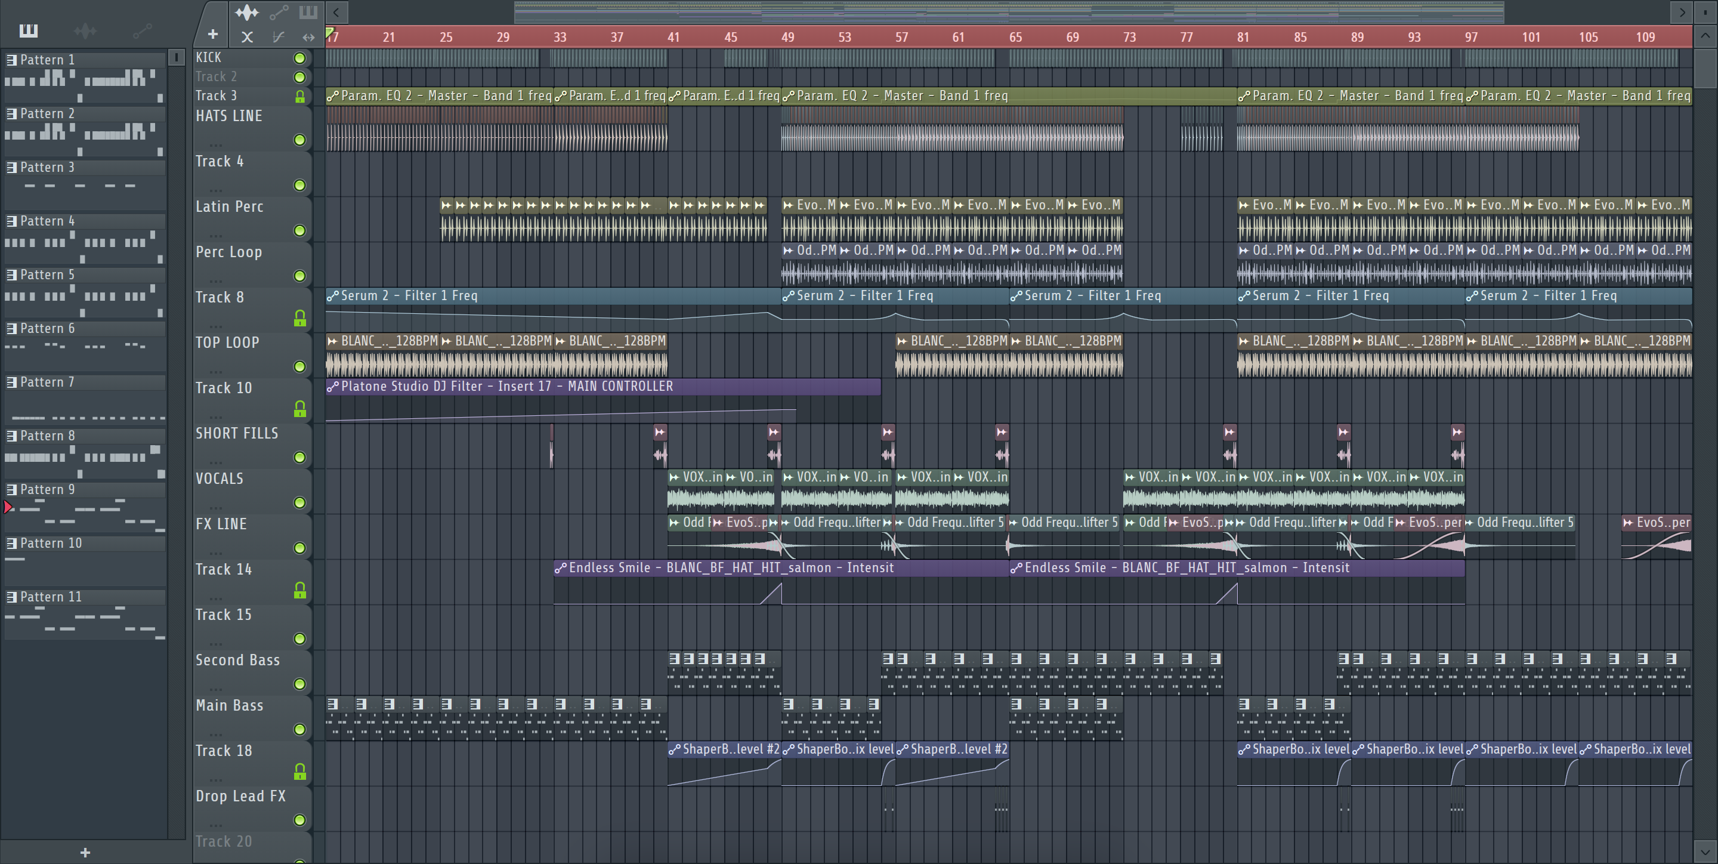
Task: Focus automation clips in the playlist header
Action: coord(279,12)
